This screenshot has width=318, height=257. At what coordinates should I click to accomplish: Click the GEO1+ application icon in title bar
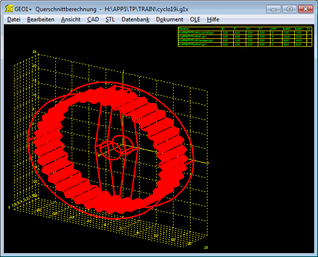9,9
